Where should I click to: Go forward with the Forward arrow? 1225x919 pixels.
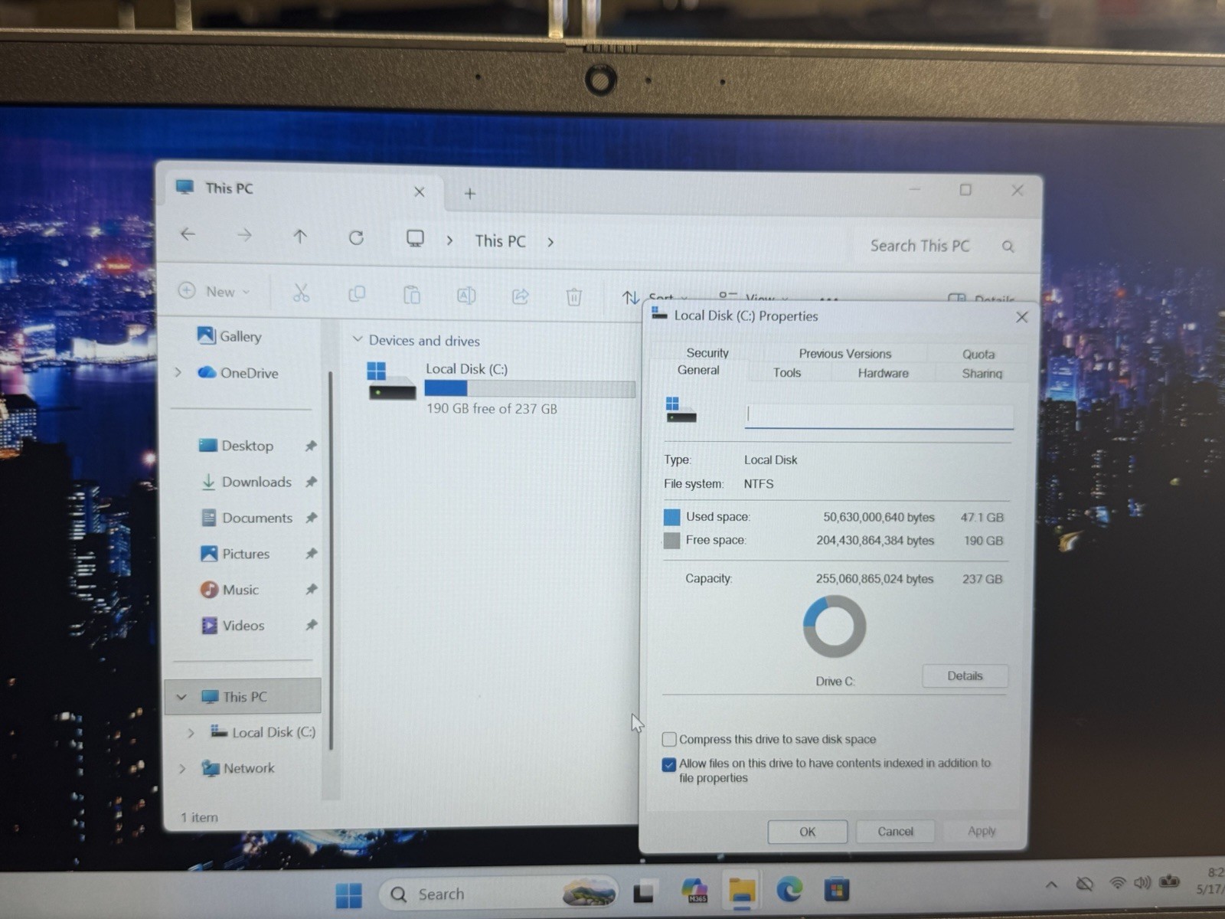244,235
